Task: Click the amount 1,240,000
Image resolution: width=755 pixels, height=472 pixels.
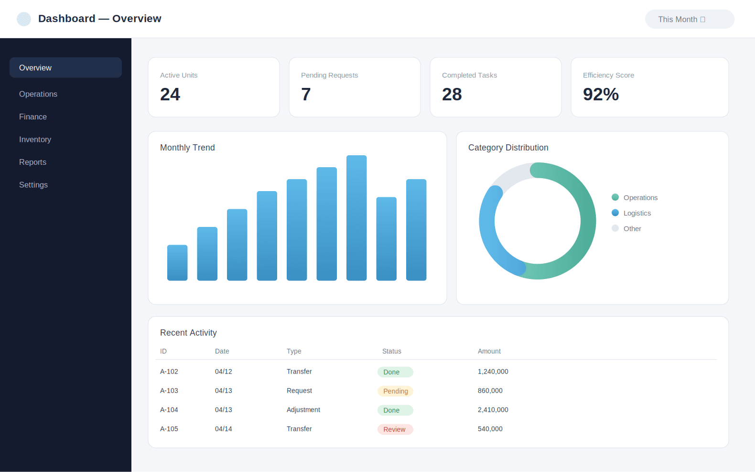Action: [493, 372]
